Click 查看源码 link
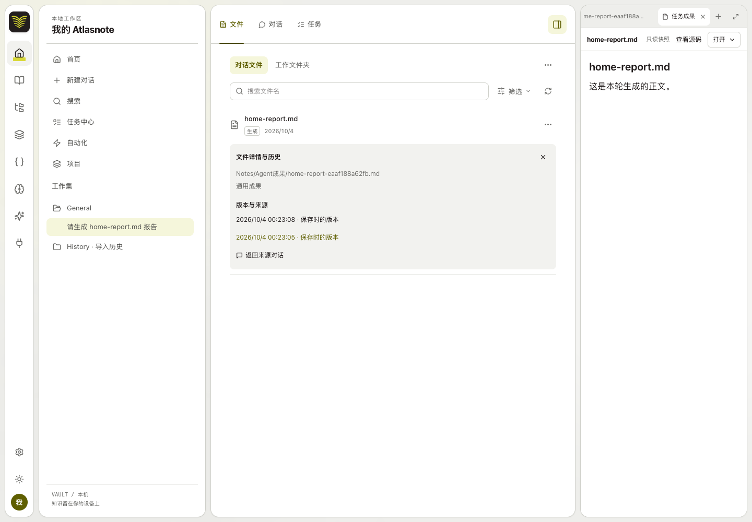This screenshot has height=522, width=752. coord(689,40)
